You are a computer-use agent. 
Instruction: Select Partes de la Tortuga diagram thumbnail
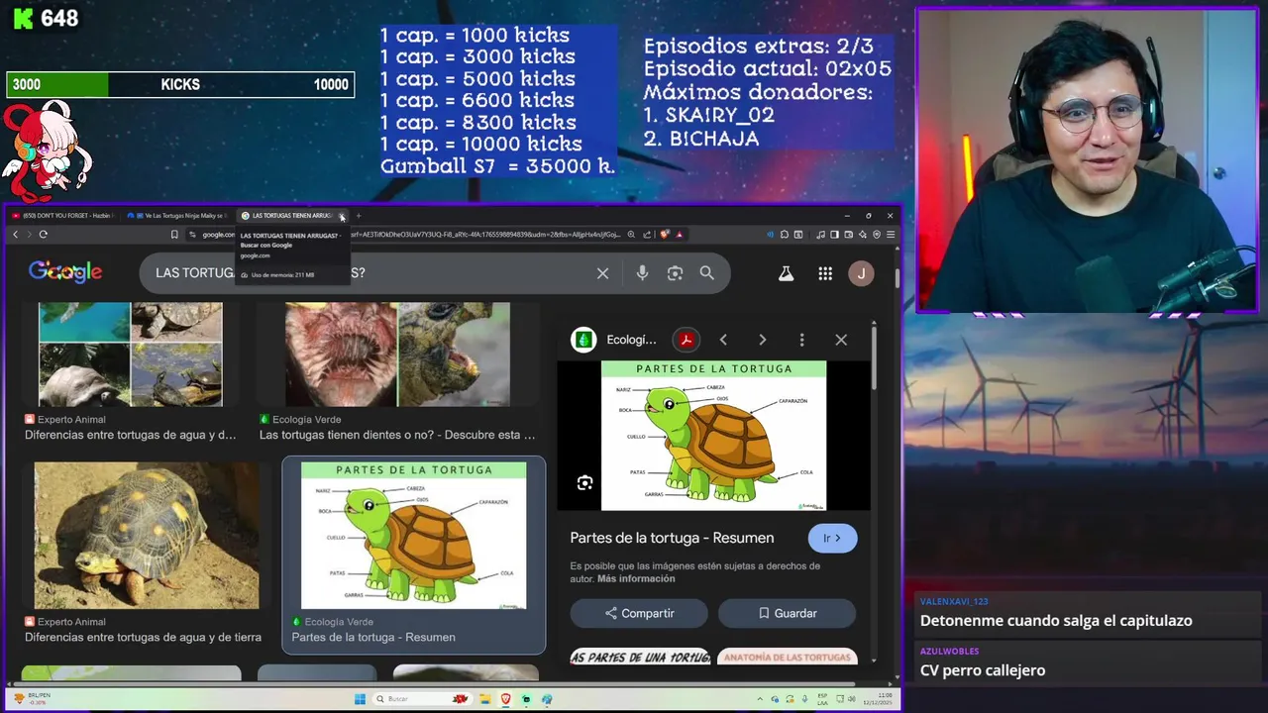point(413,536)
